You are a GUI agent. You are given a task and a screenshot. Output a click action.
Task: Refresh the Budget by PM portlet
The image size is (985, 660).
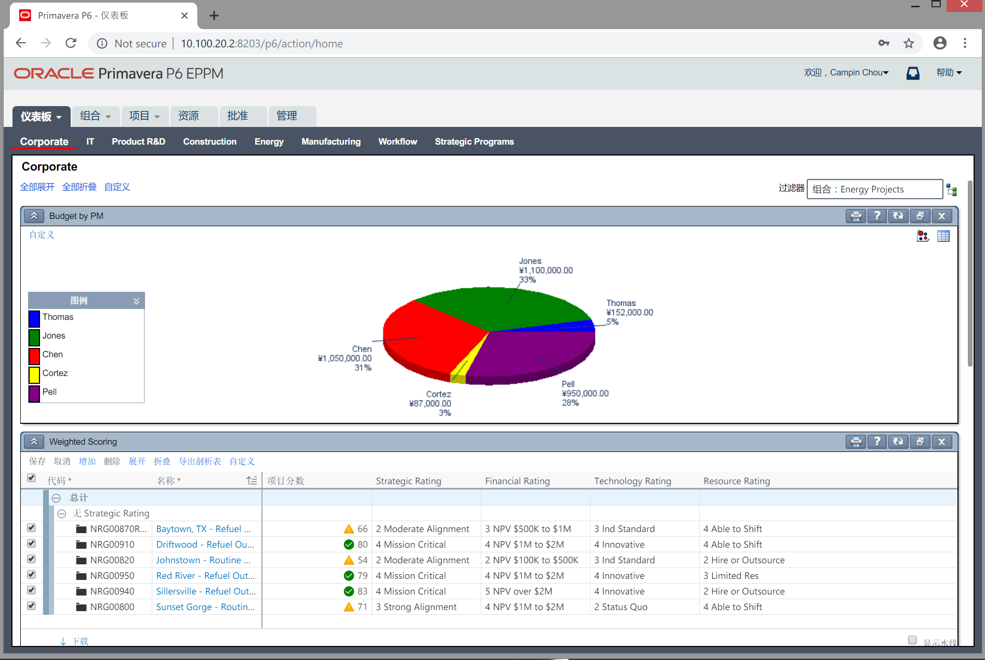(x=898, y=216)
